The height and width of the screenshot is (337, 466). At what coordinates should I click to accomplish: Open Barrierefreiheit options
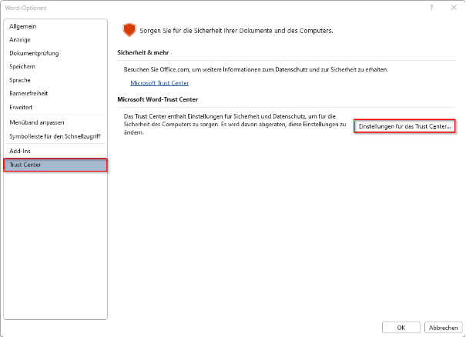tap(55, 94)
